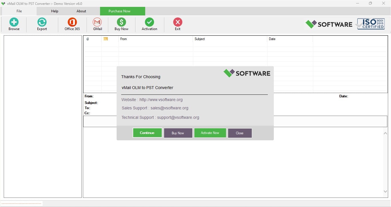This screenshot has width=391, height=207.
Task: Click the ISO Certified badge
Action: [x=371, y=24]
